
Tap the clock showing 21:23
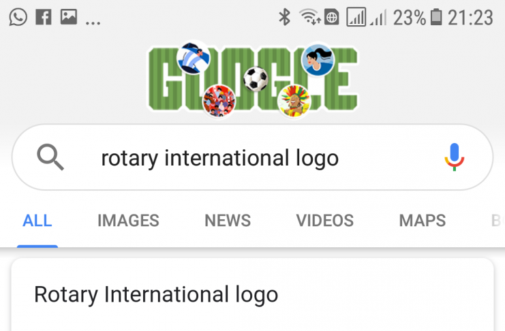click(470, 17)
